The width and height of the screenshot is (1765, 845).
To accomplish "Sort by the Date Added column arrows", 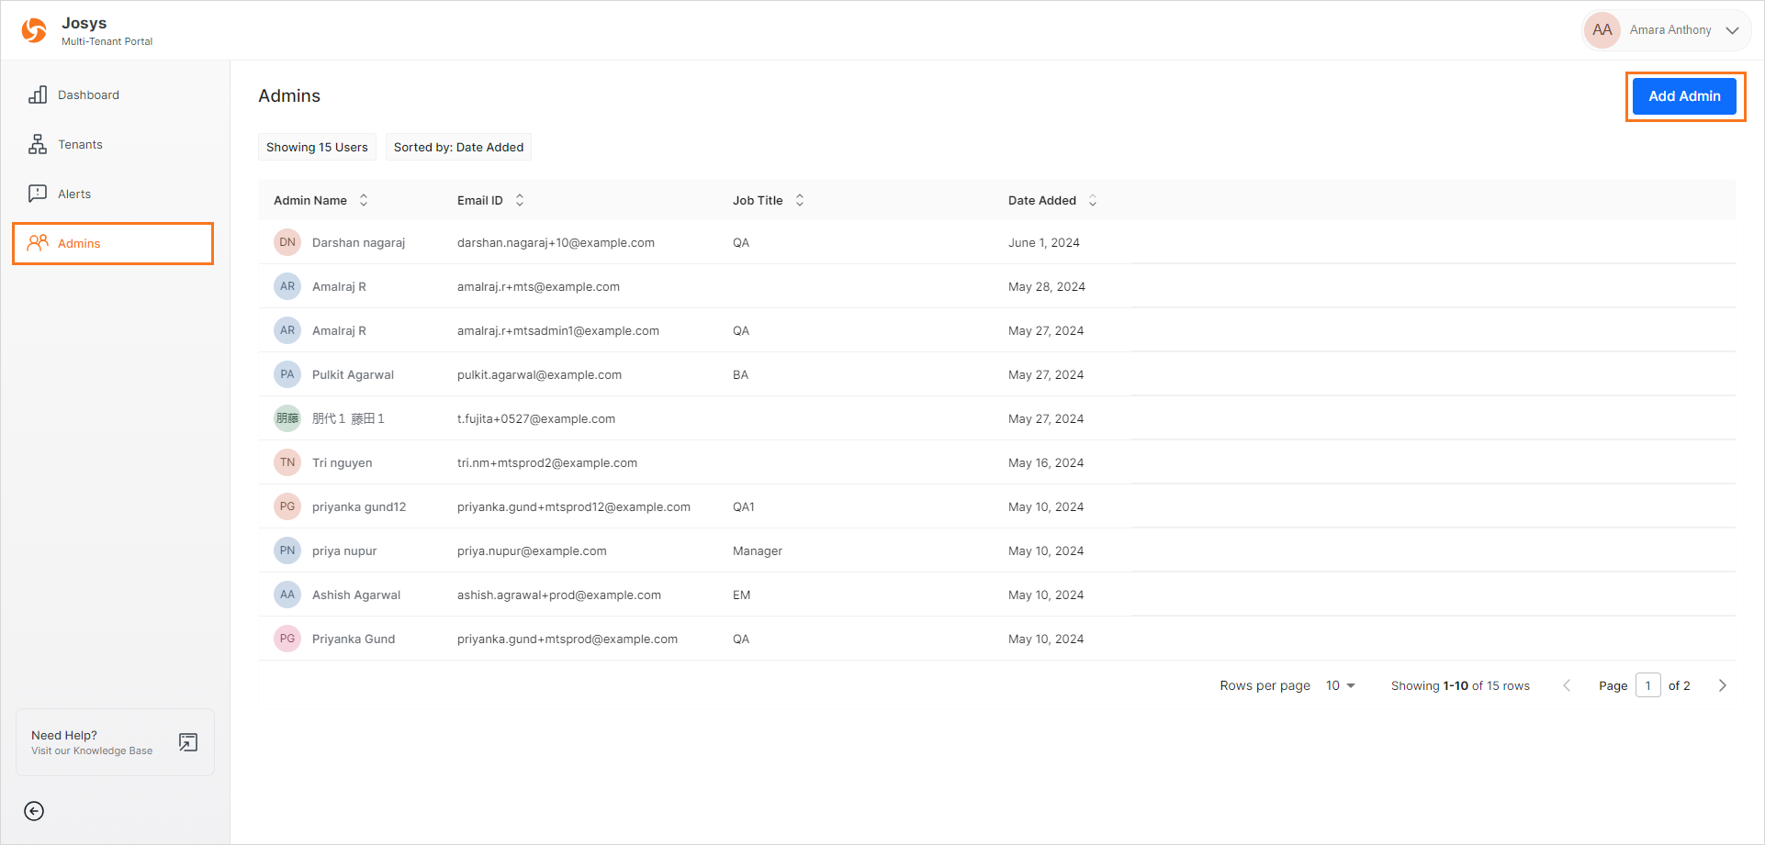I will [x=1093, y=200].
